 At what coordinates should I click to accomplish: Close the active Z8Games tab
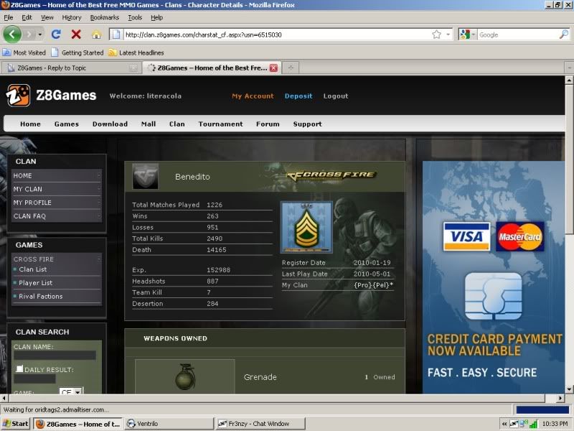(x=273, y=68)
